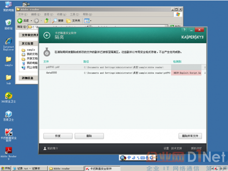Click the Explorer address bar field
Viewport: 228px width, 171px height.
98,27
